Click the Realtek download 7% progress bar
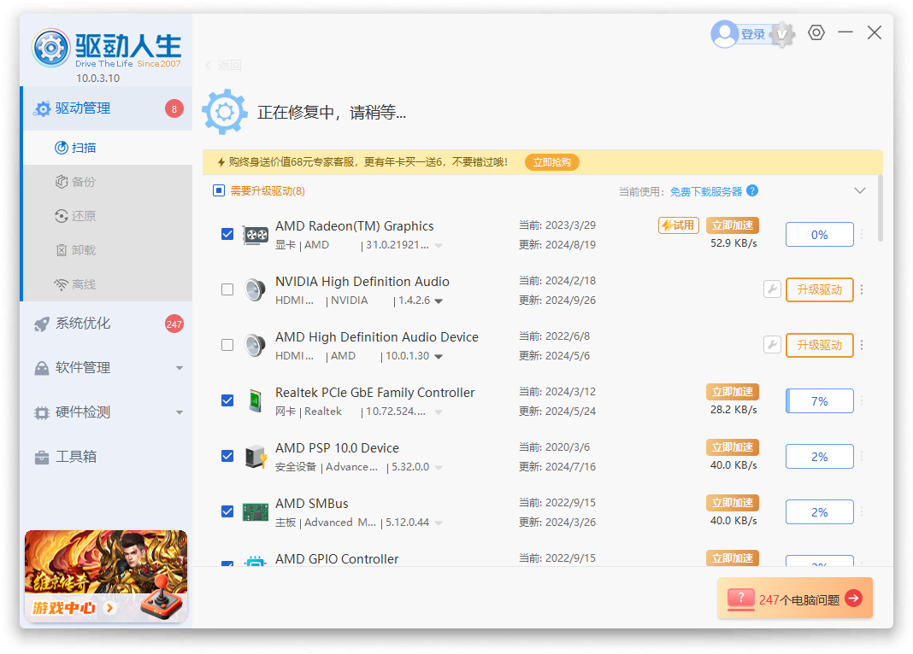 point(819,400)
